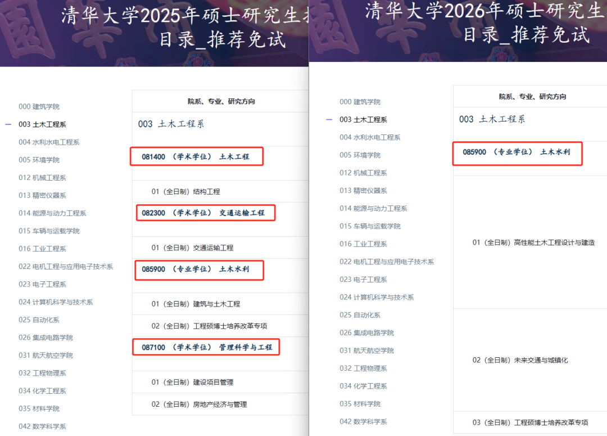Select 003 土木工程系 in the 2025 sidebar
This screenshot has height=436, width=607.
click(42, 124)
